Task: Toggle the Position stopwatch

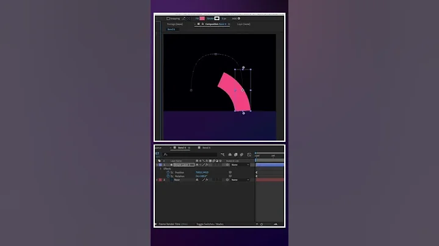Action: point(168,172)
